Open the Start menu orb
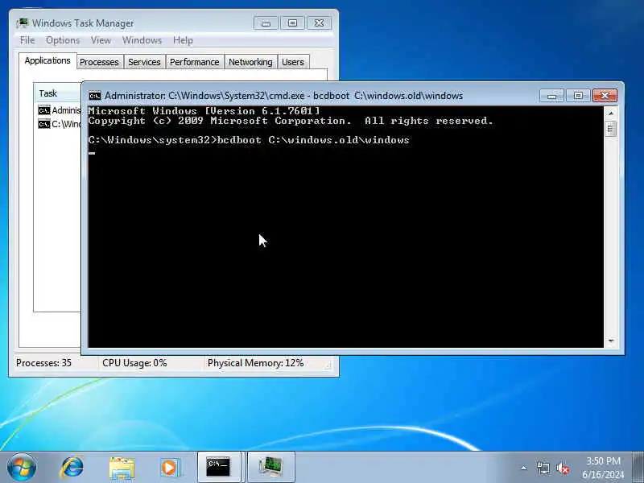Image resolution: width=644 pixels, height=483 pixels. (x=22, y=468)
